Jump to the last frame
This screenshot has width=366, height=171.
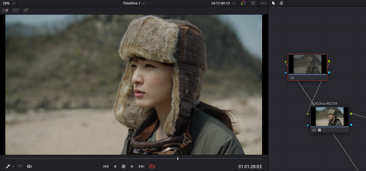pos(141,166)
